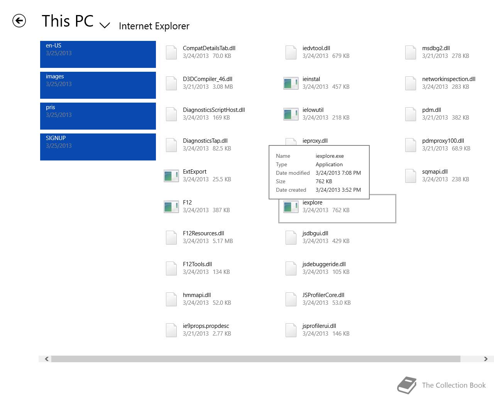
Task: Select the DiagnosticsTap.dll file icon
Action: tap(171, 145)
